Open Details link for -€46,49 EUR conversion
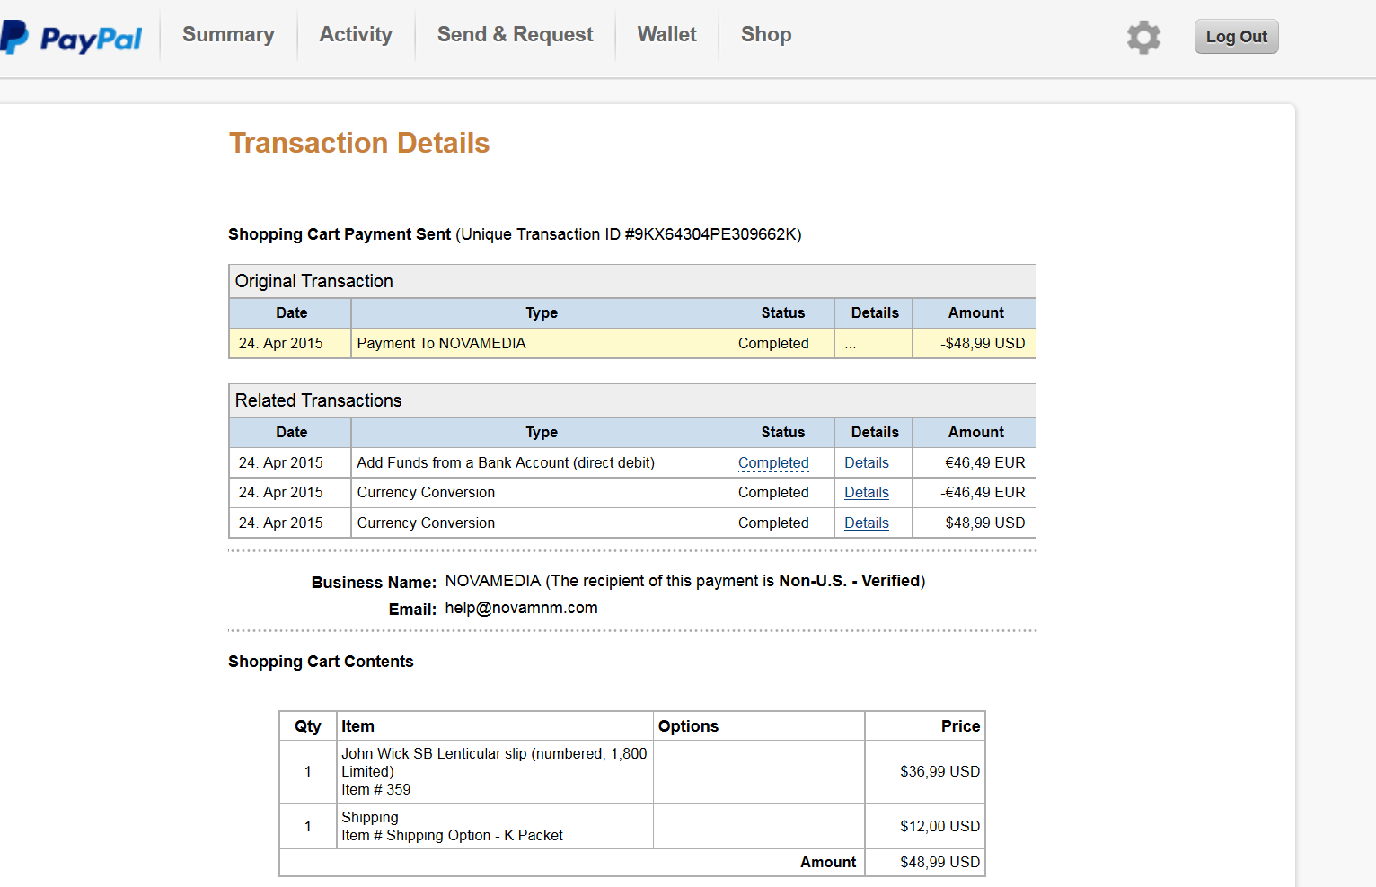 (867, 492)
